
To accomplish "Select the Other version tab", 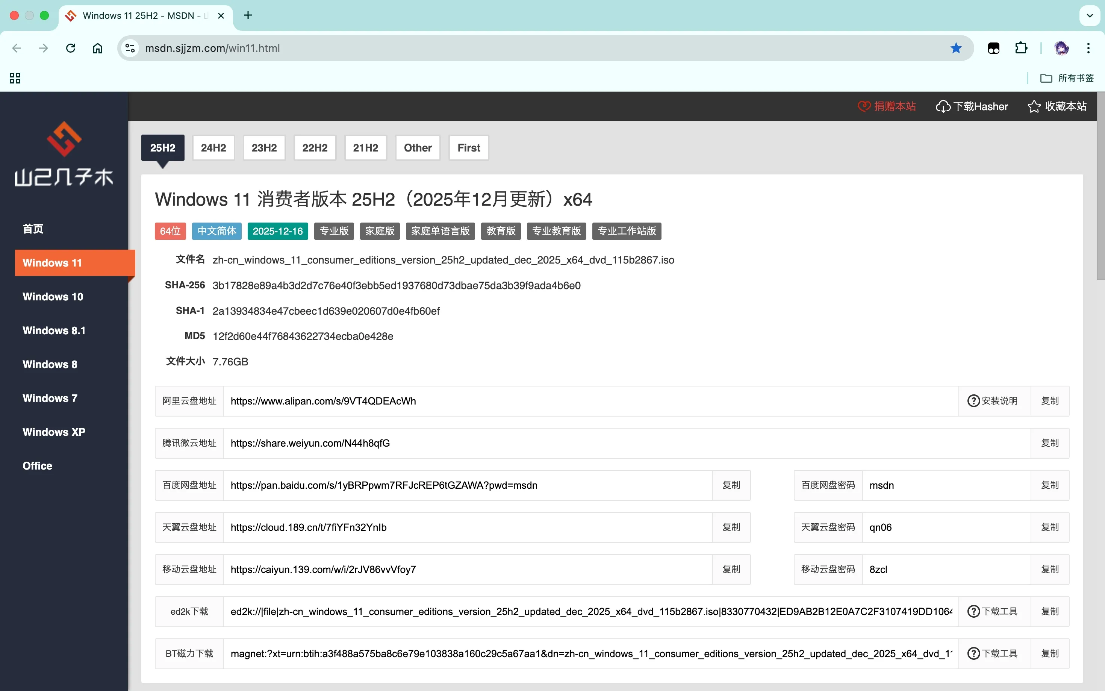I will [417, 148].
